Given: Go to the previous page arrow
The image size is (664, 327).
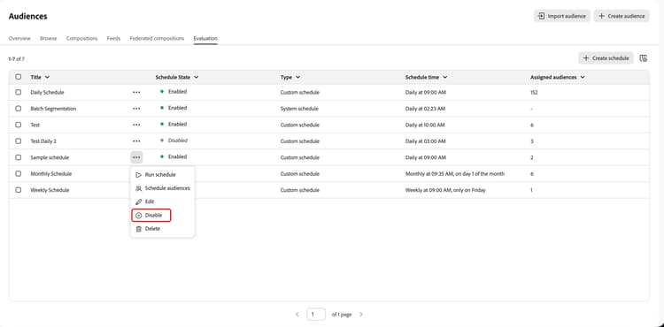Looking at the screenshot, I should point(297,315).
